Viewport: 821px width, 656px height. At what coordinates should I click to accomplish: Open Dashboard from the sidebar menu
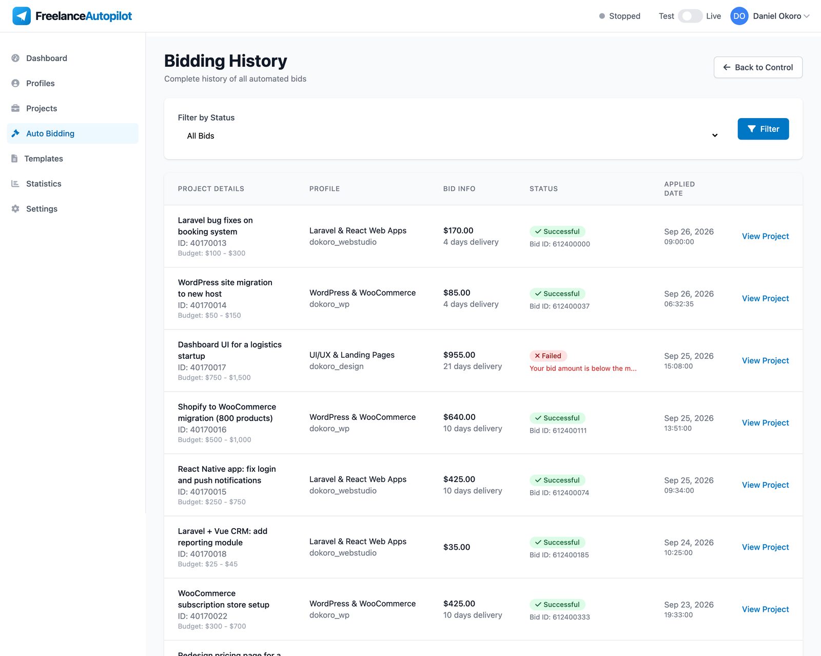(73, 58)
